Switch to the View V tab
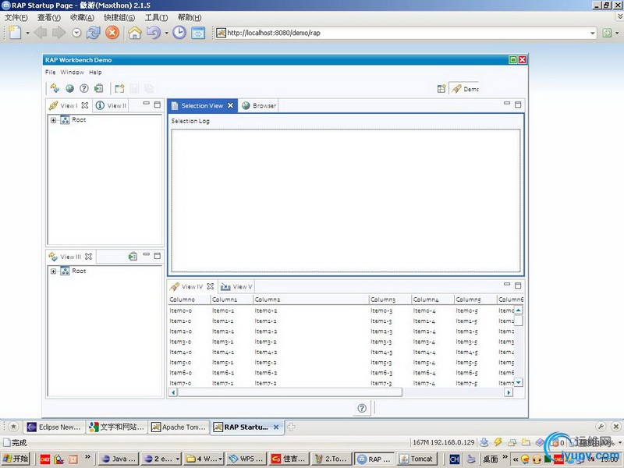 pos(237,286)
